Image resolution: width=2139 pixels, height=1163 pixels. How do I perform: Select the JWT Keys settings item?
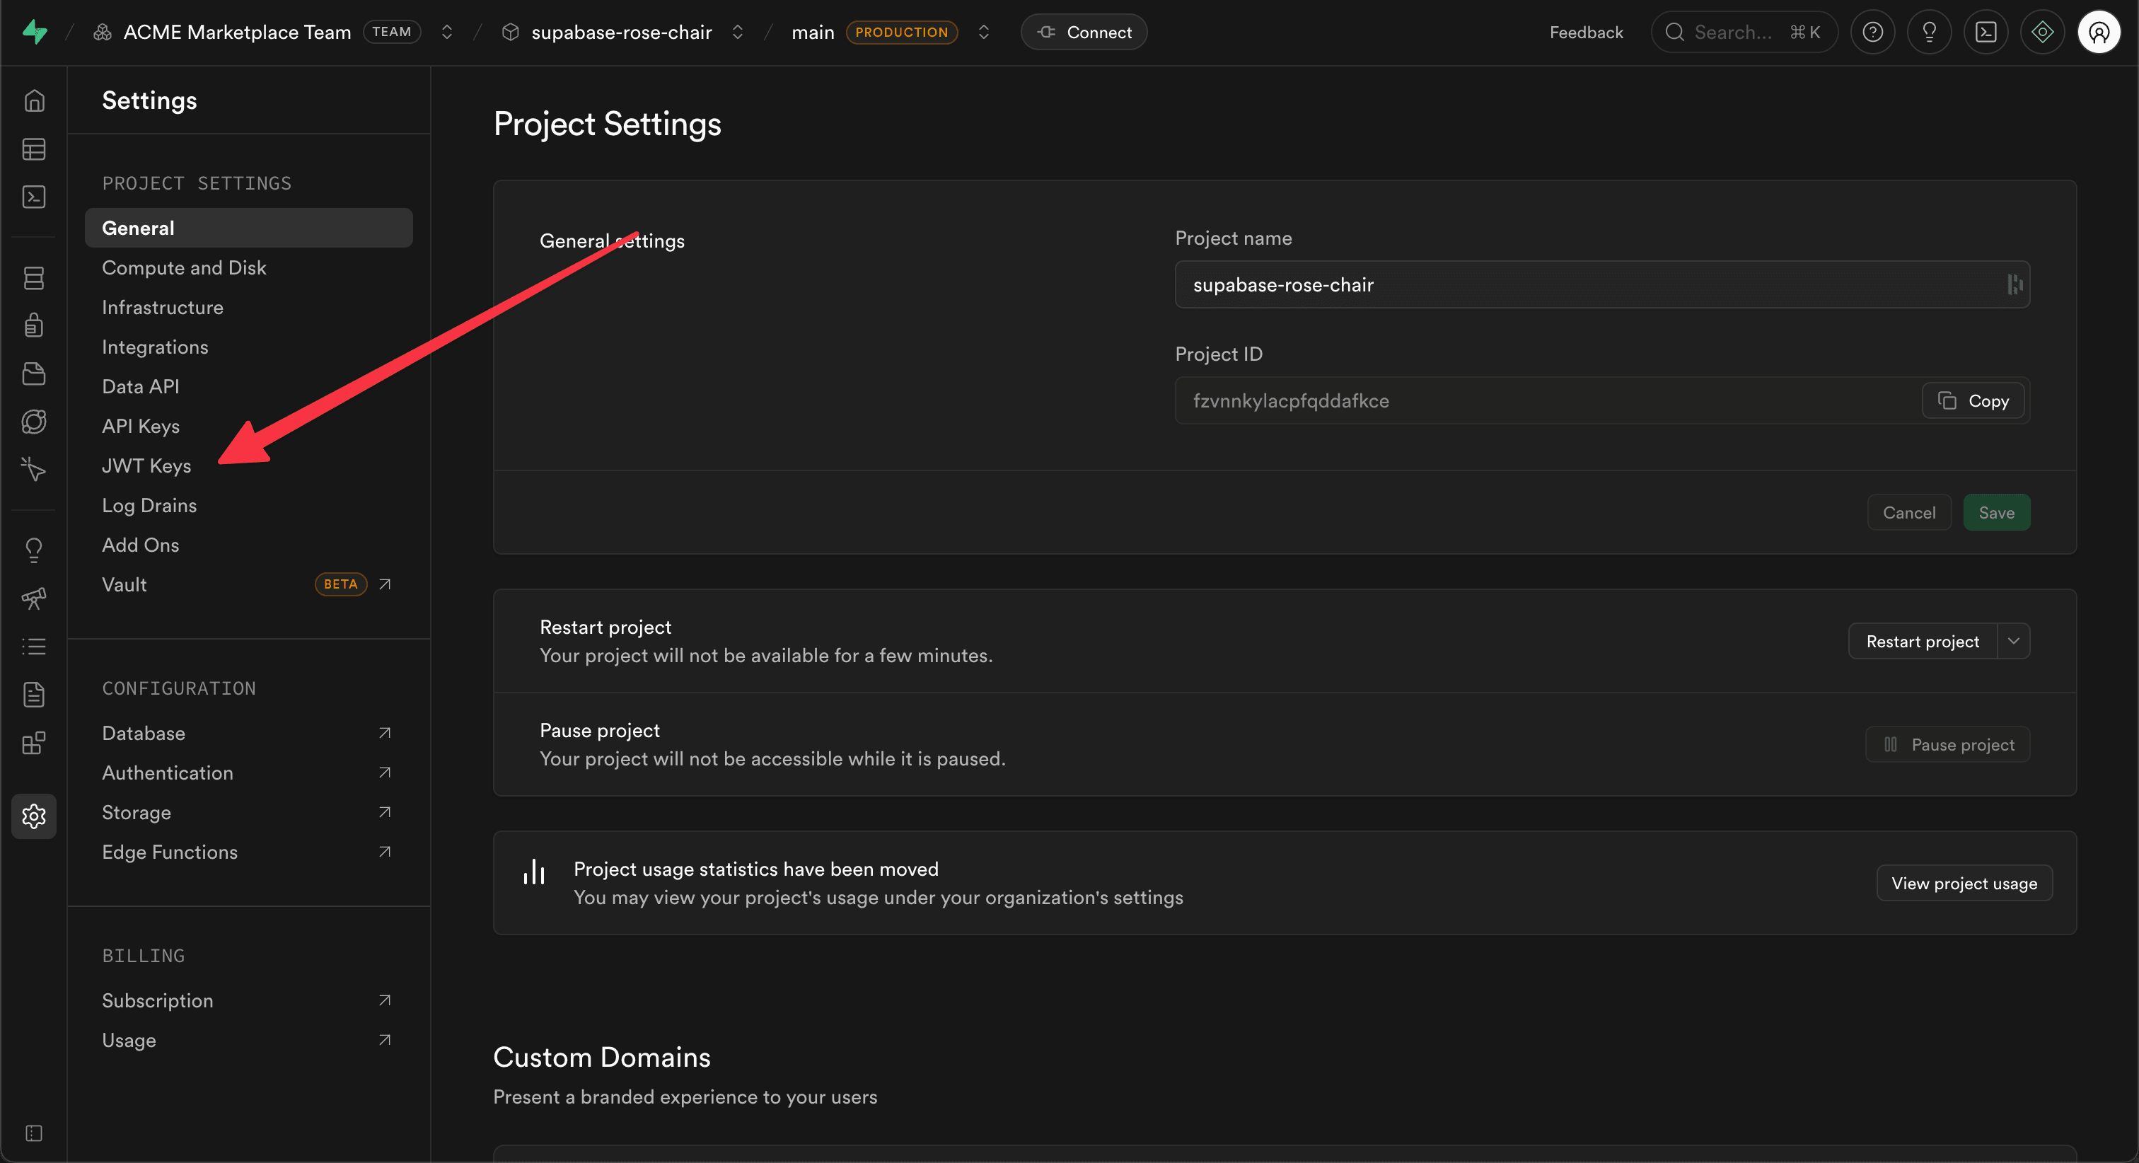(146, 466)
